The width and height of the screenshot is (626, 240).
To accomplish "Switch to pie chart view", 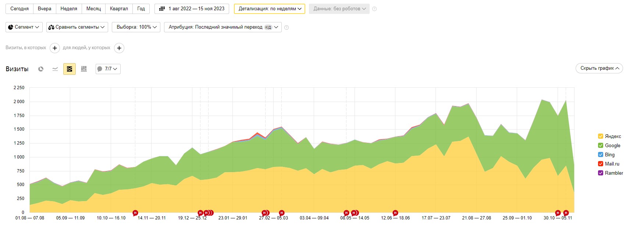I will point(41,69).
